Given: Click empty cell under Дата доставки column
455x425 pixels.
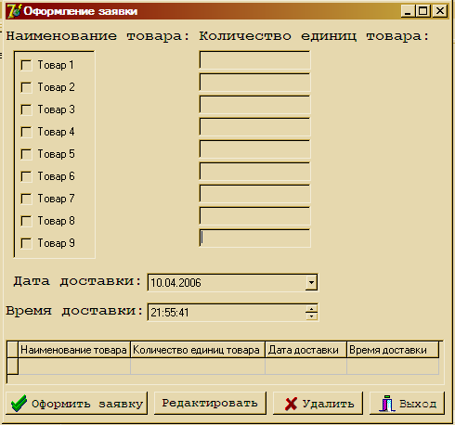Looking at the screenshot, I should 305,367.
